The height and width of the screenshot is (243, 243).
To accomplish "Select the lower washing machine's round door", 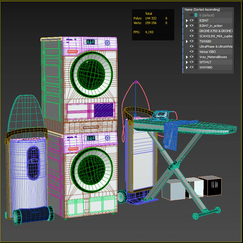I will pos(92,170).
